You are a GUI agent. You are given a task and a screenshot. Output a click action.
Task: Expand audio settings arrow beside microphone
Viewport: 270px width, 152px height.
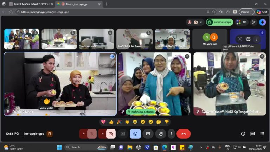pyautogui.click(x=84, y=134)
